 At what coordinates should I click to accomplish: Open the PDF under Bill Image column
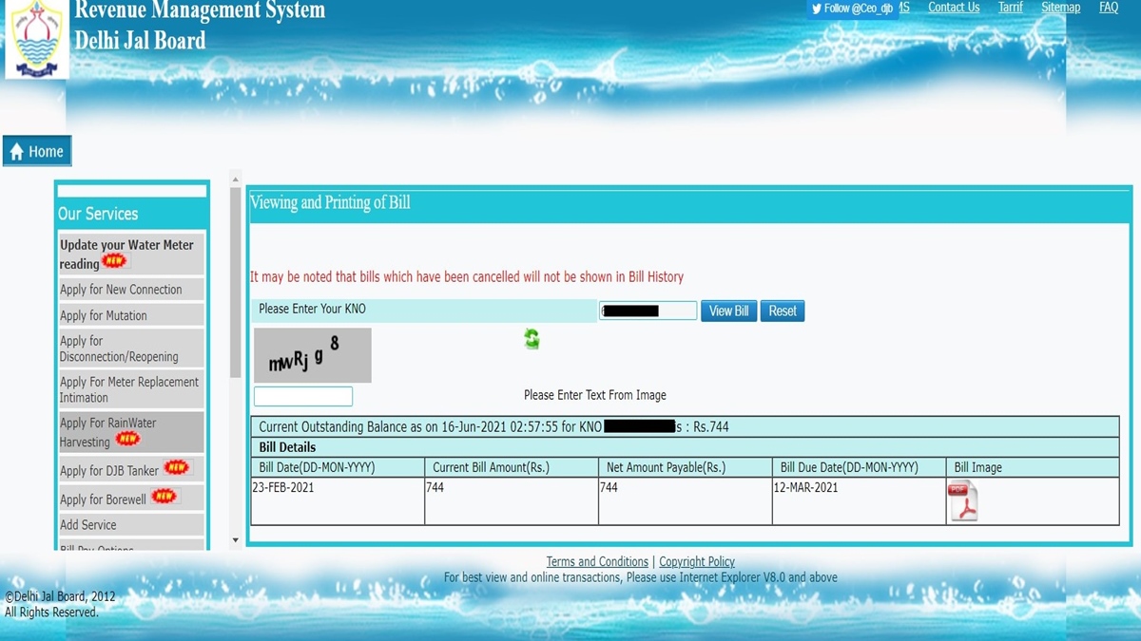pyautogui.click(x=963, y=500)
